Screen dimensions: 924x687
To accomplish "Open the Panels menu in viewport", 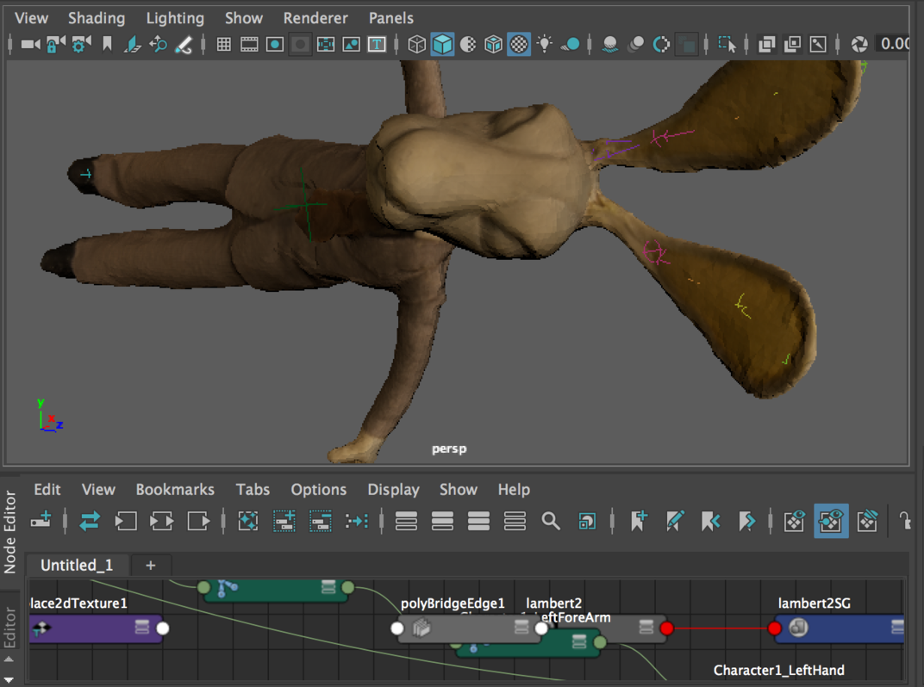I will (390, 18).
